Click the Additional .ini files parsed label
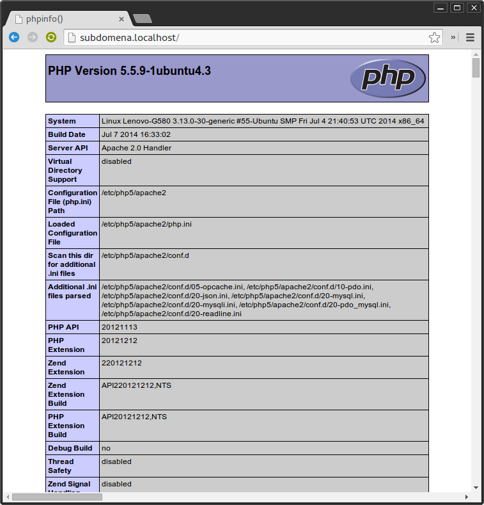 point(72,291)
